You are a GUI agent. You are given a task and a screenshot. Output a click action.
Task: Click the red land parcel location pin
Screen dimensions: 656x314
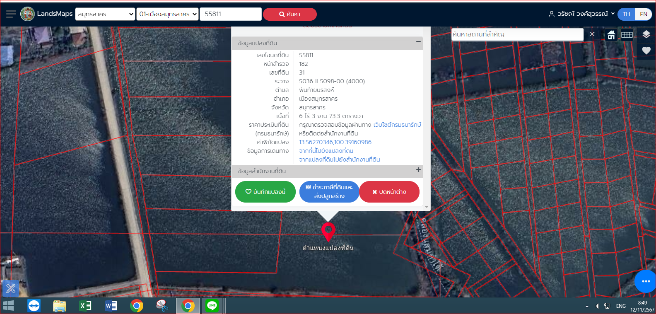(x=328, y=232)
